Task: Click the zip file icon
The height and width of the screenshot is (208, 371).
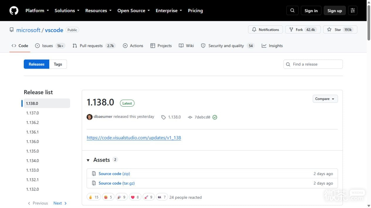Action: 94,174
